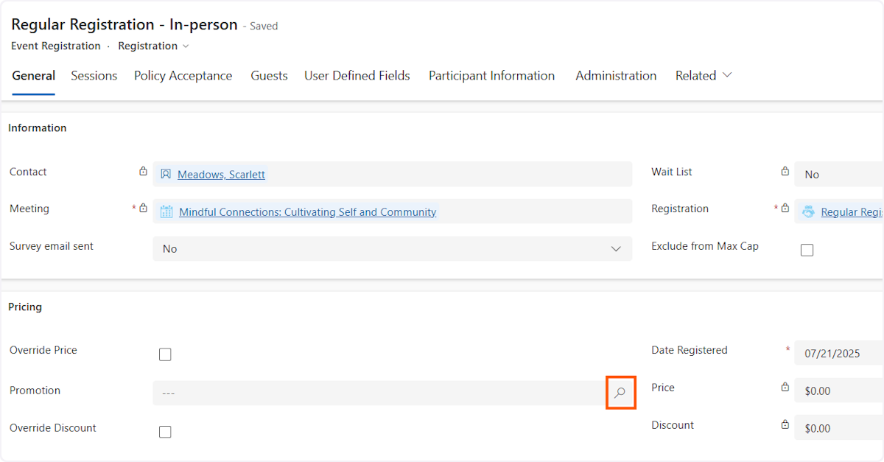The height and width of the screenshot is (462, 884).
Task: Click the lock icon next to Contact field
Action: [x=143, y=170]
